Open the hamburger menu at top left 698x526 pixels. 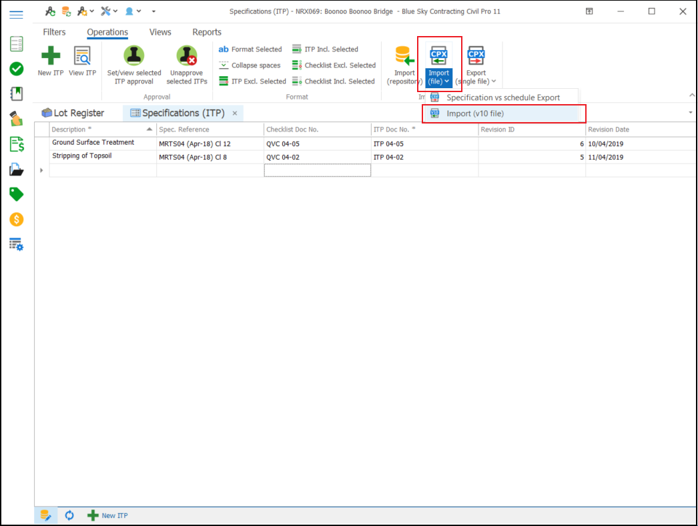pyautogui.click(x=17, y=14)
